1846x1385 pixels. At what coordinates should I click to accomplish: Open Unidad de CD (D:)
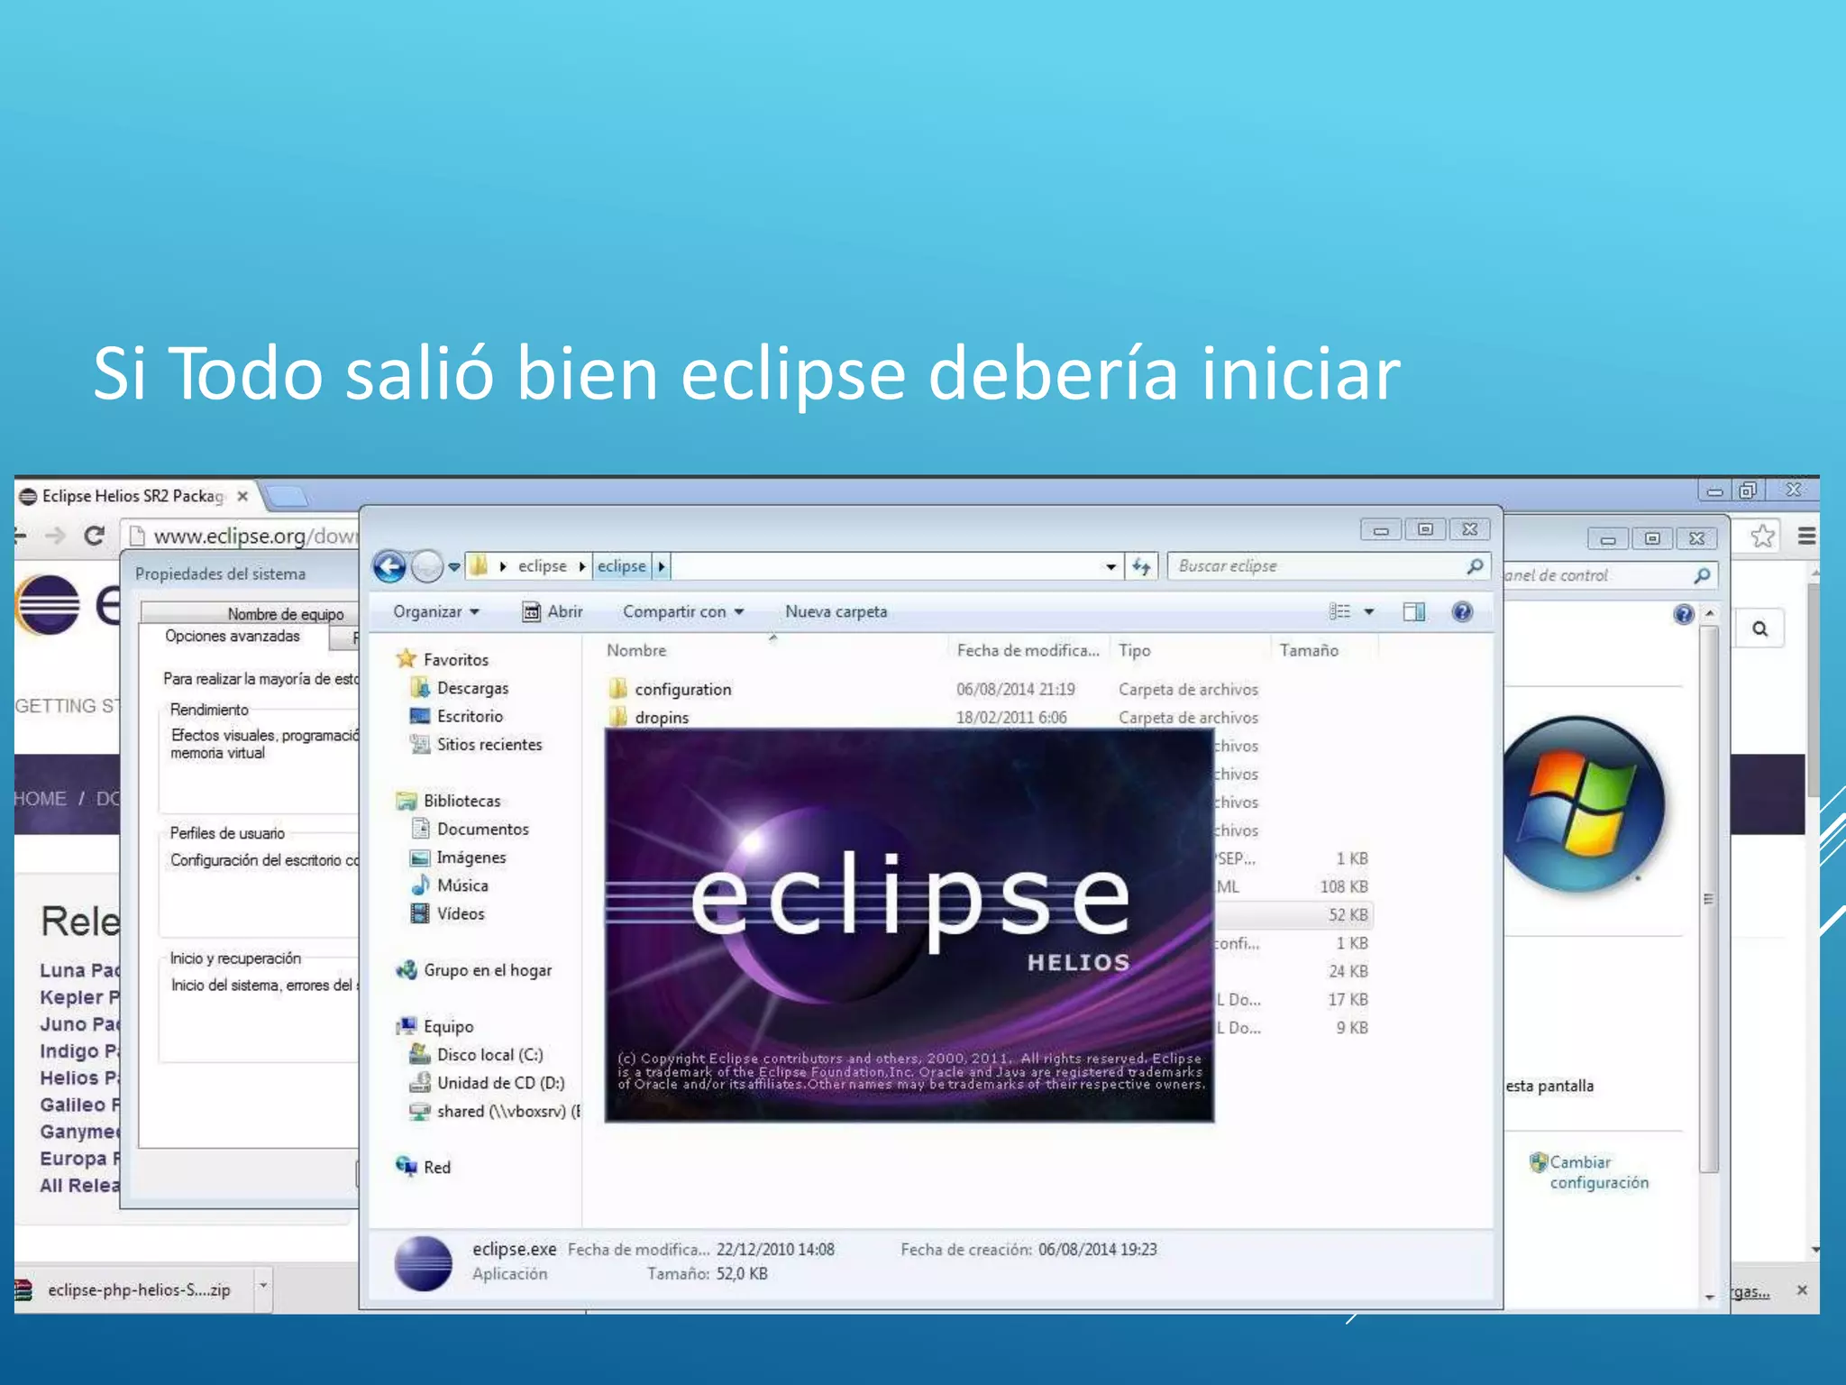(489, 1083)
